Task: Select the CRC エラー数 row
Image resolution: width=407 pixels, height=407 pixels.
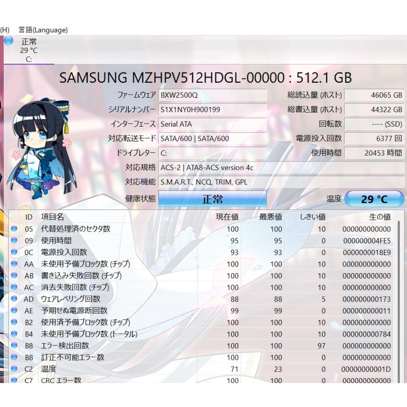Action: pos(61,380)
